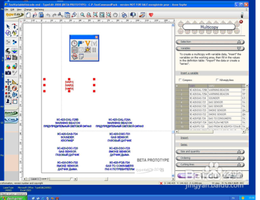
Task: Expand the Selection section
Action: (x=210, y=42)
